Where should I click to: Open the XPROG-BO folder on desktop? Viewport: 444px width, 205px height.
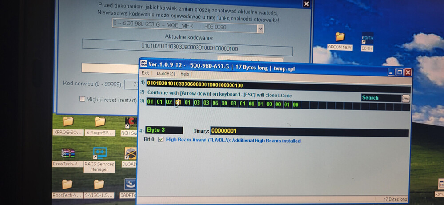[x=68, y=122]
